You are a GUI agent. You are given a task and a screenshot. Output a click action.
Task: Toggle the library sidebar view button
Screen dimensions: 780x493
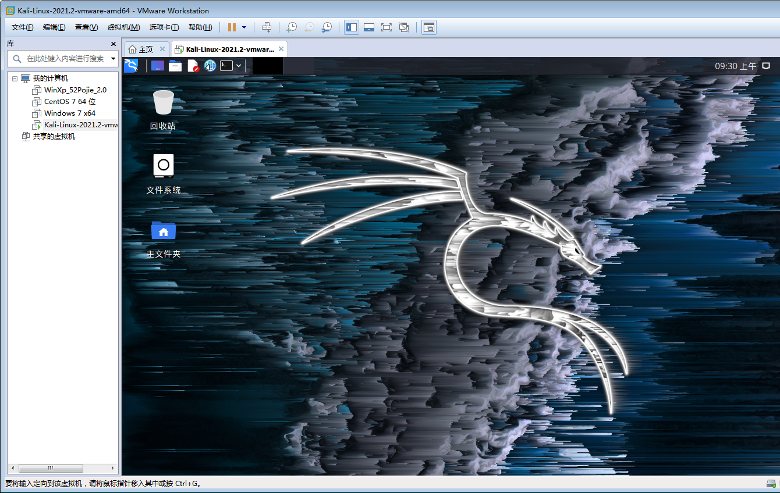[x=352, y=27]
